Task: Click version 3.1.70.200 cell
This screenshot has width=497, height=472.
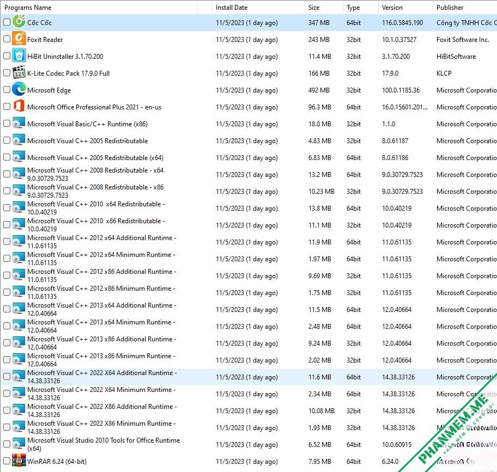Action: tap(396, 57)
